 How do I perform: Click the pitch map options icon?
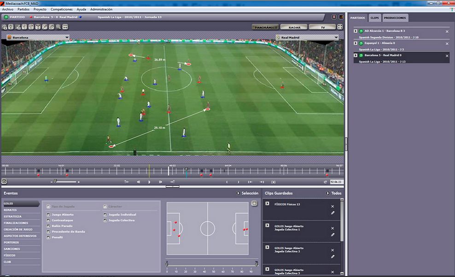(x=254, y=203)
